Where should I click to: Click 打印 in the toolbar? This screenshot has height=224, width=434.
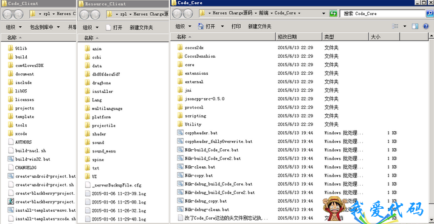[236, 26]
